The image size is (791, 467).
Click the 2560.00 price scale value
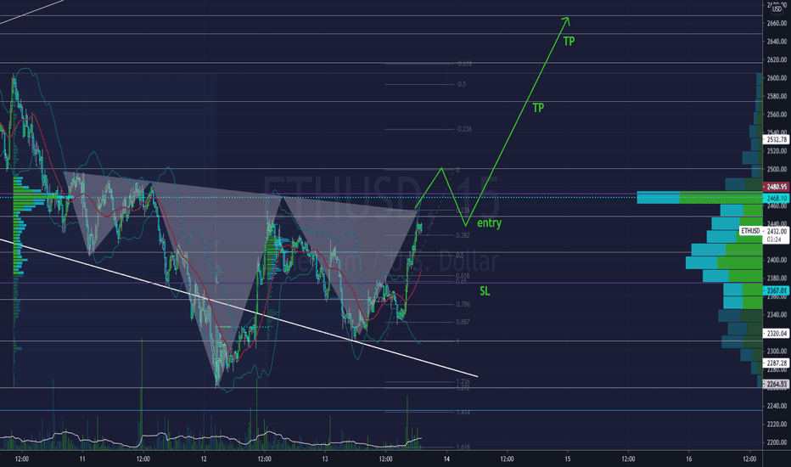[777, 114]
